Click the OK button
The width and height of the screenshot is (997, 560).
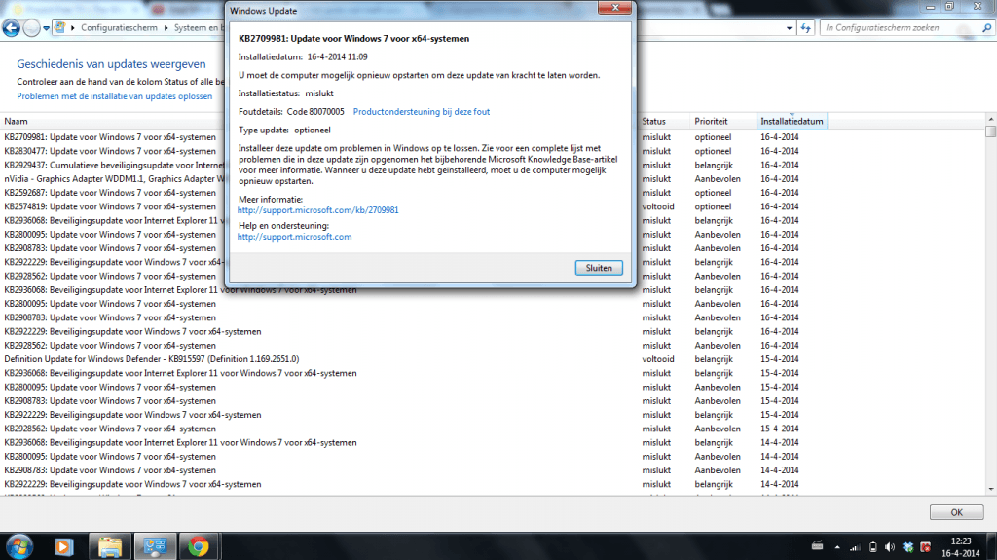[x=956, y=512]
